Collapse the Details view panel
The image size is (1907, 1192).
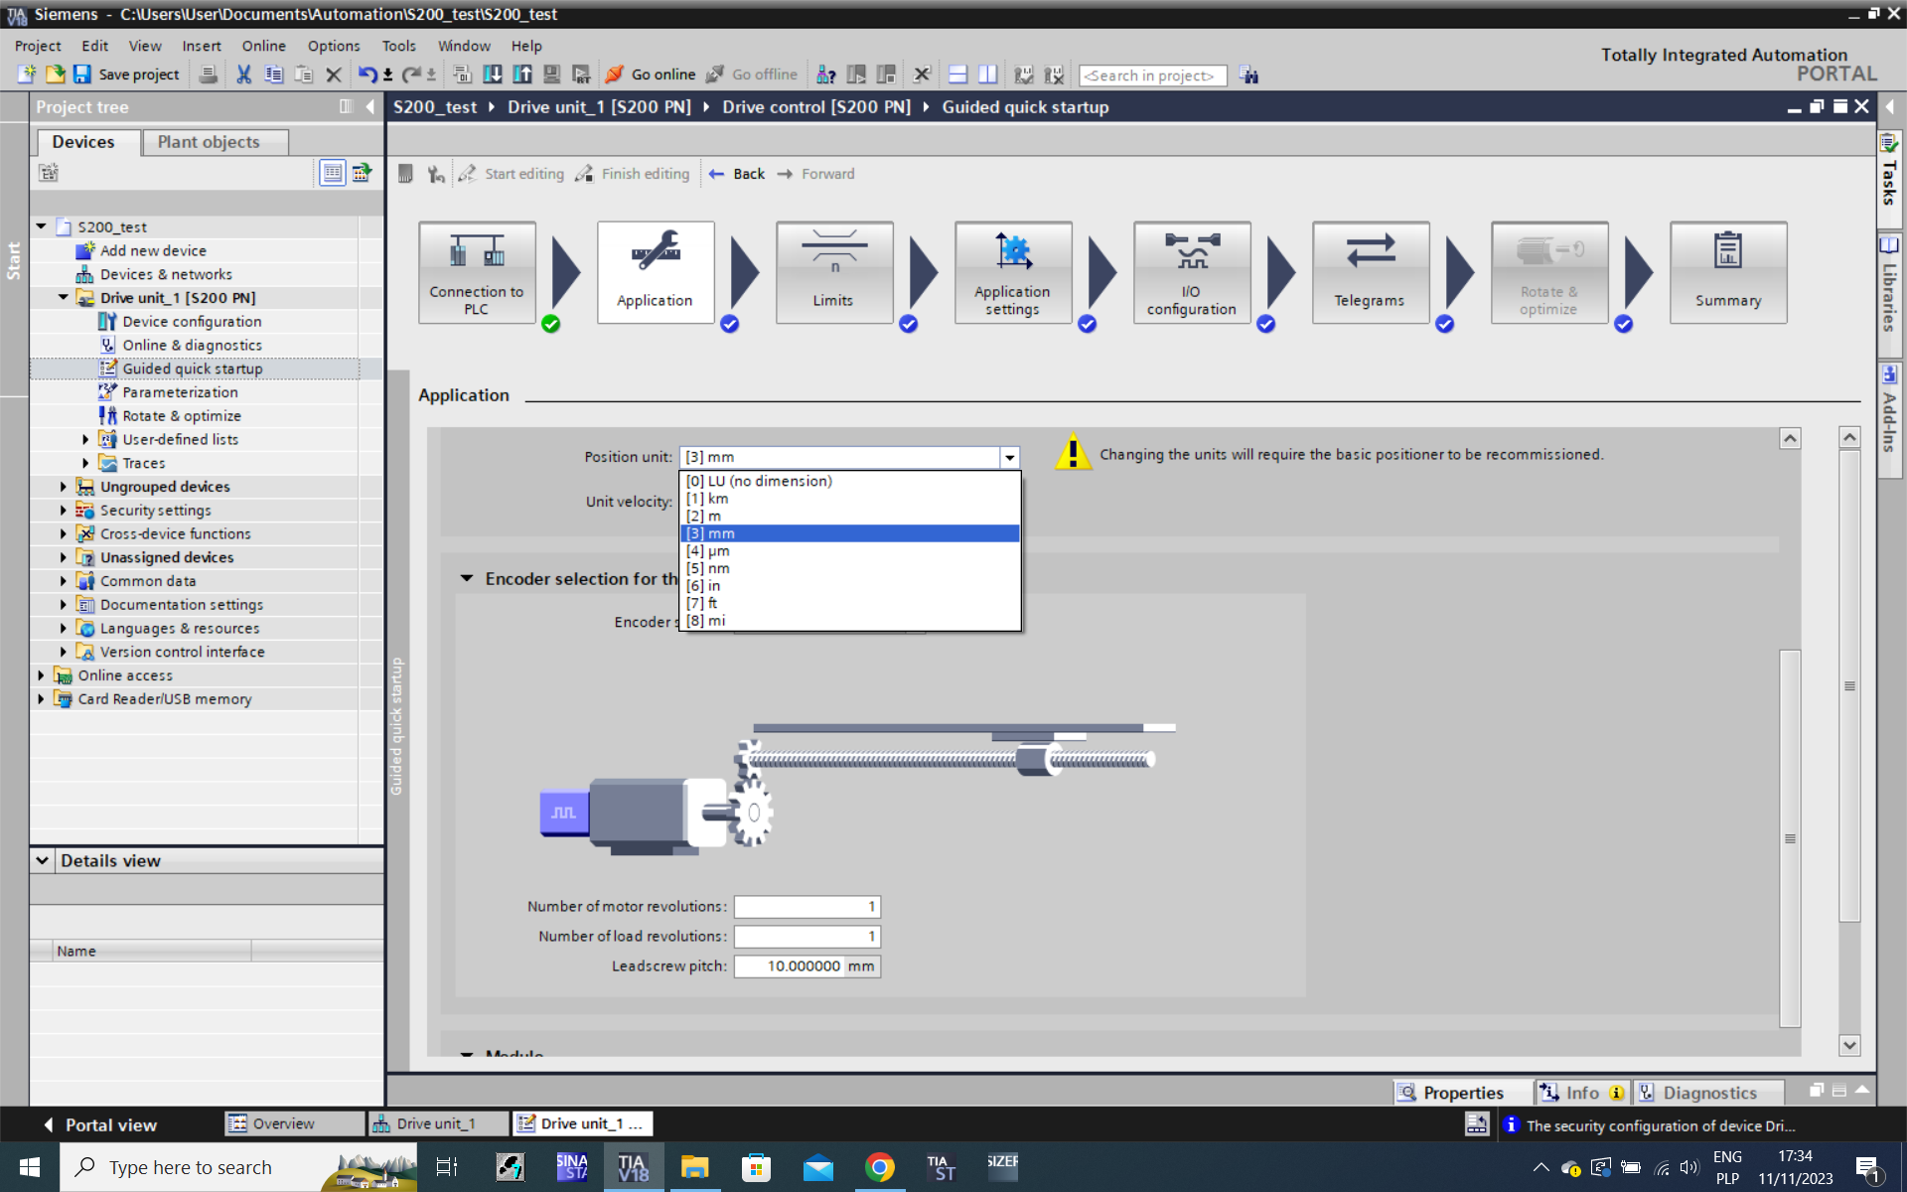(43, 860)
